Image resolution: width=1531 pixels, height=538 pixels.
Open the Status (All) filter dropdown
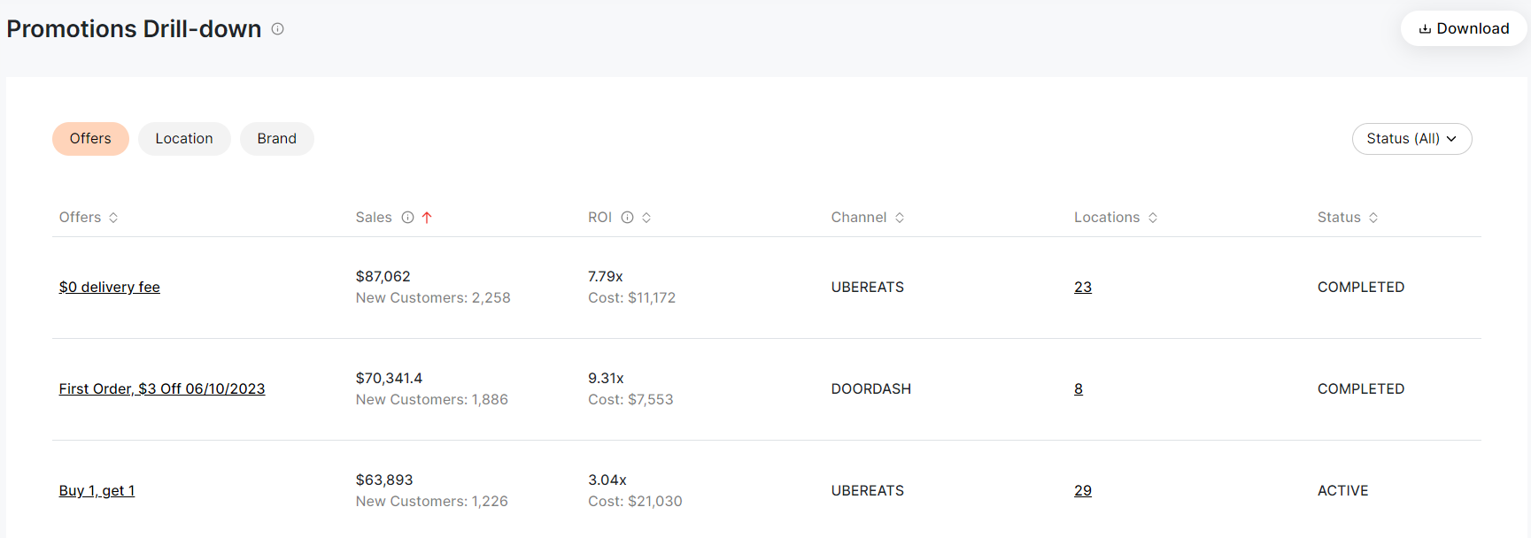(x=1411, y=139)
